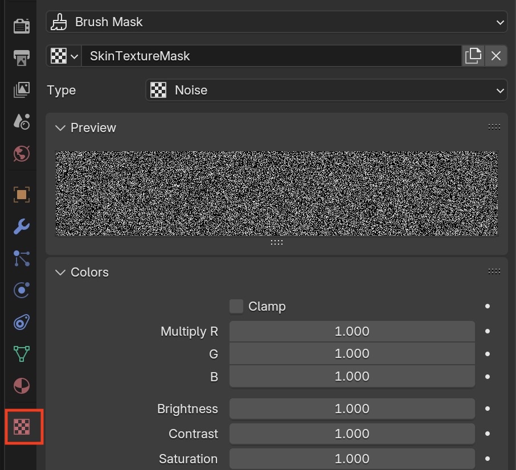
Task: Collapse the Colors panel
Action: pos(60,272)
